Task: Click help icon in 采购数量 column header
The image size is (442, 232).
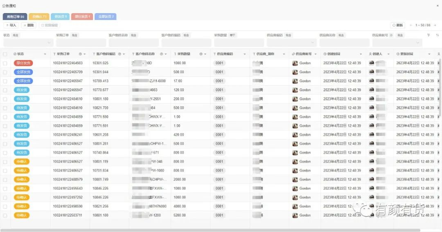Action: 201,54
